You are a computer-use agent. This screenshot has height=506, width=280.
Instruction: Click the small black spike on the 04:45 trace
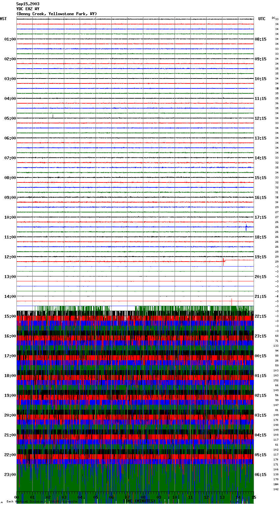[53, 116]
